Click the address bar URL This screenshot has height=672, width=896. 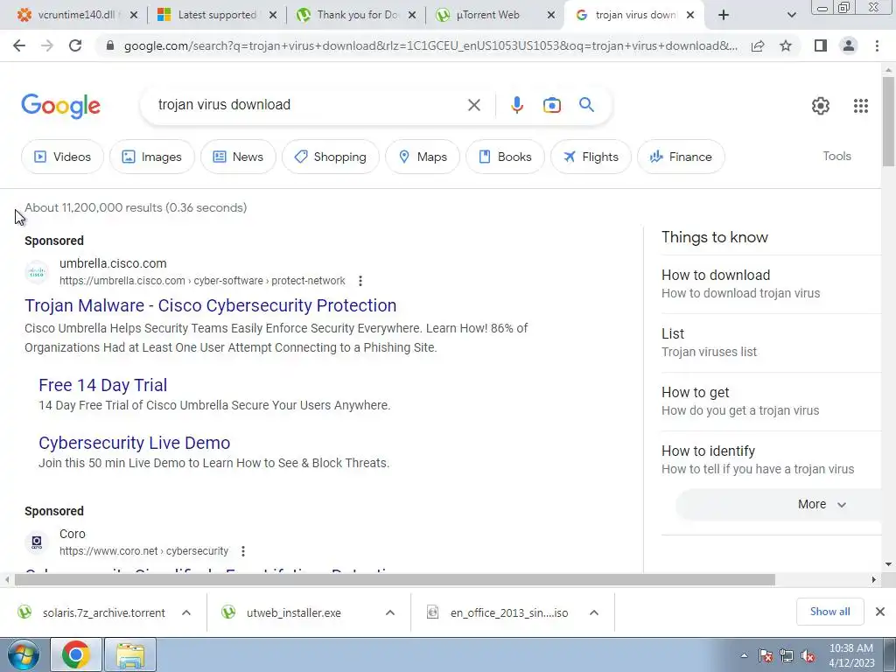pos(430,45)
